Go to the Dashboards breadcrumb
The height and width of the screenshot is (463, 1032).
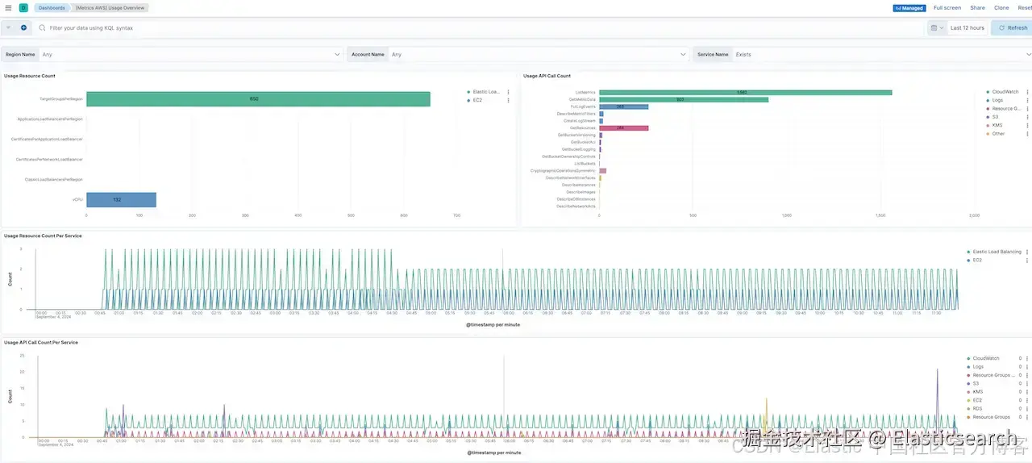pos(52,7)
